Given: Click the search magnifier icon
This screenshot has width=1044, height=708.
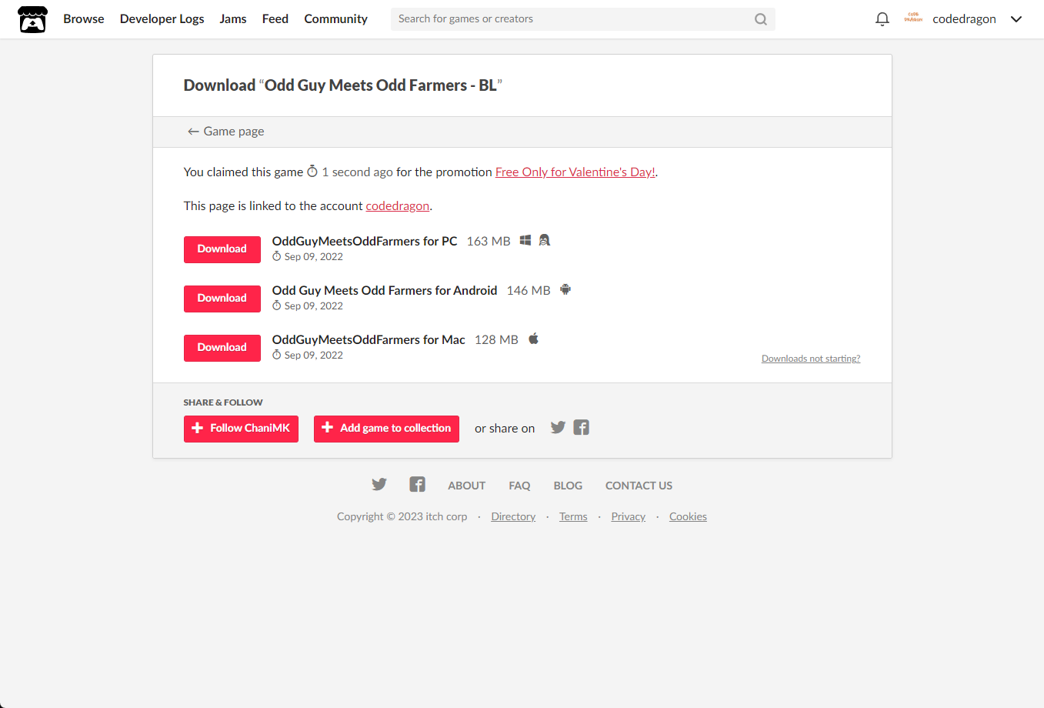Looking at the screenshot, I should pos(761,19).
